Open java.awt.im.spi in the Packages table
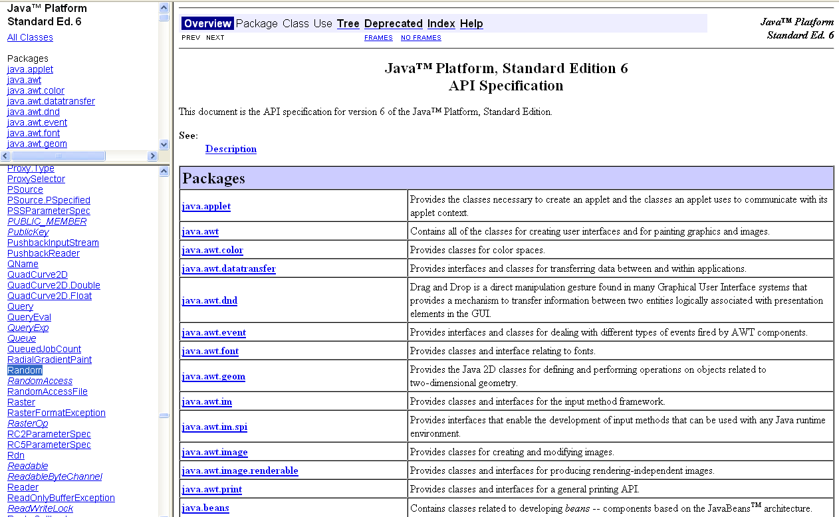 pyautogui.click(x=215, y=427)
